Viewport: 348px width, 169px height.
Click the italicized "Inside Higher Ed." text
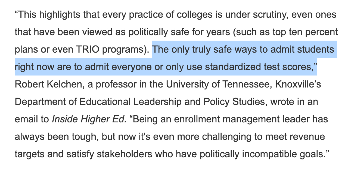click(89, 119)
